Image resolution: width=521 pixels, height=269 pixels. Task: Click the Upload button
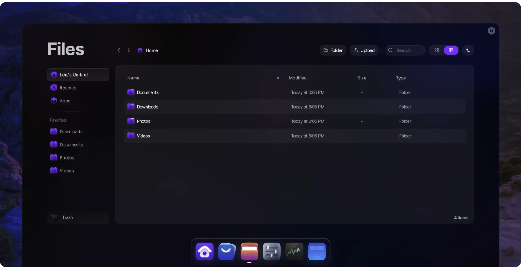tap(364, 50)
